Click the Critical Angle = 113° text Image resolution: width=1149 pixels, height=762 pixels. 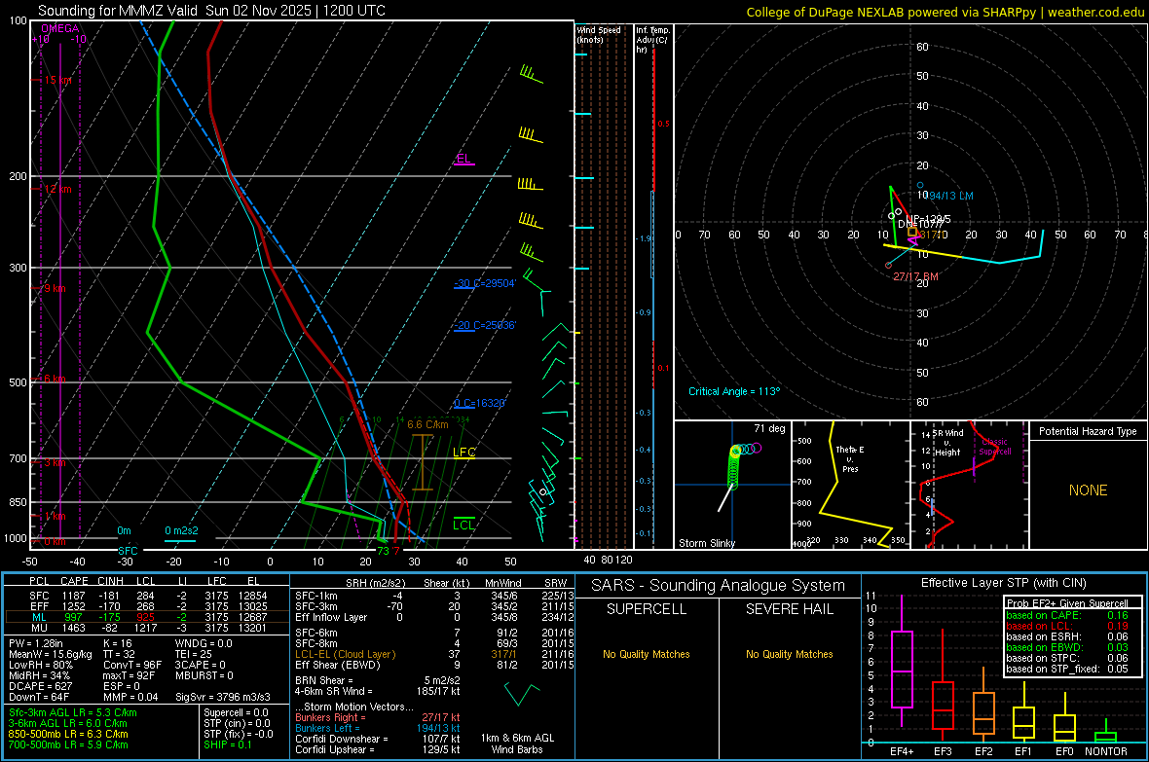coord(734,391)
